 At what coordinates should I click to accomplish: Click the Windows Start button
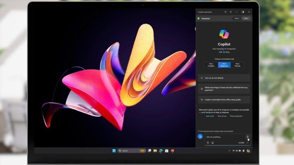(x=114, y=151)
